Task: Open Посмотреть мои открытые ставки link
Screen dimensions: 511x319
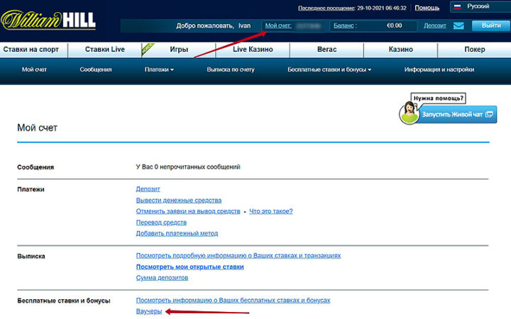Action: (189, 267)
